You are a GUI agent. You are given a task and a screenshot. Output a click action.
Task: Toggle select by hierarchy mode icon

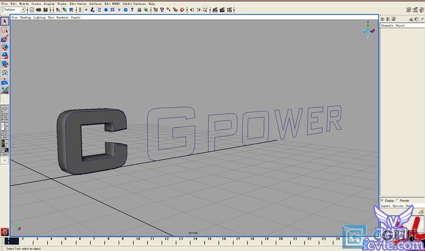point(58,10)
